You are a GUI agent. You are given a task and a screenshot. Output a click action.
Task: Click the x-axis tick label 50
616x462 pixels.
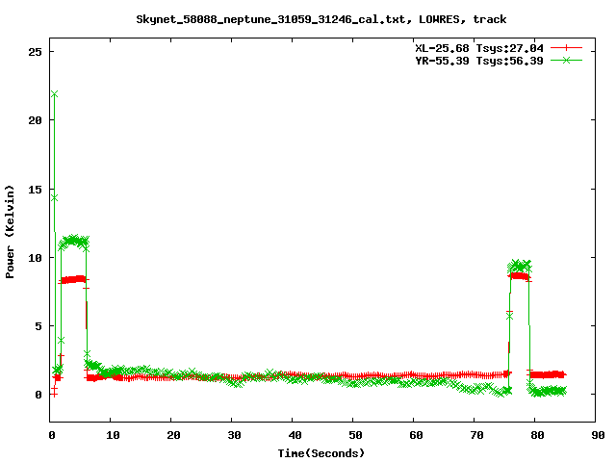[355, 435]
